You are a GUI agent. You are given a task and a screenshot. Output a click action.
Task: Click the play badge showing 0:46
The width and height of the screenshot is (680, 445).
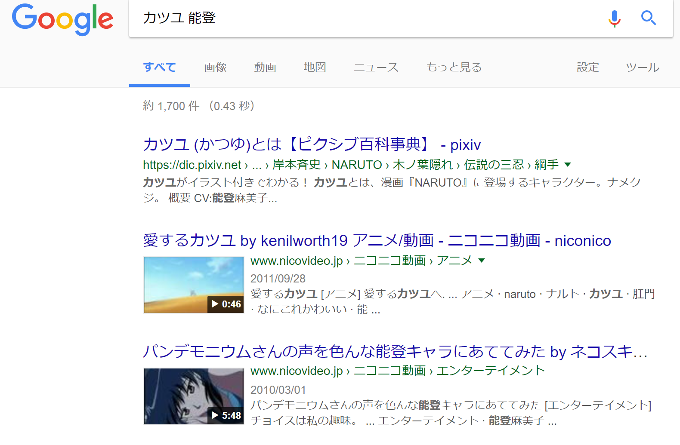pyautogui.click(x=226, y=304)
